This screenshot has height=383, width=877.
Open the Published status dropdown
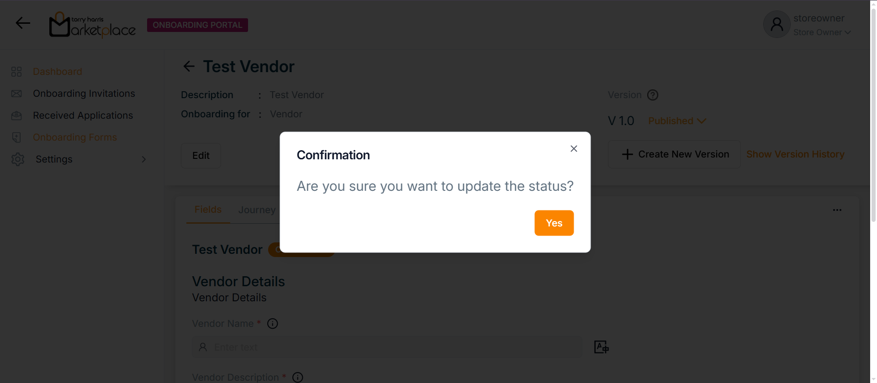point(677,121)
